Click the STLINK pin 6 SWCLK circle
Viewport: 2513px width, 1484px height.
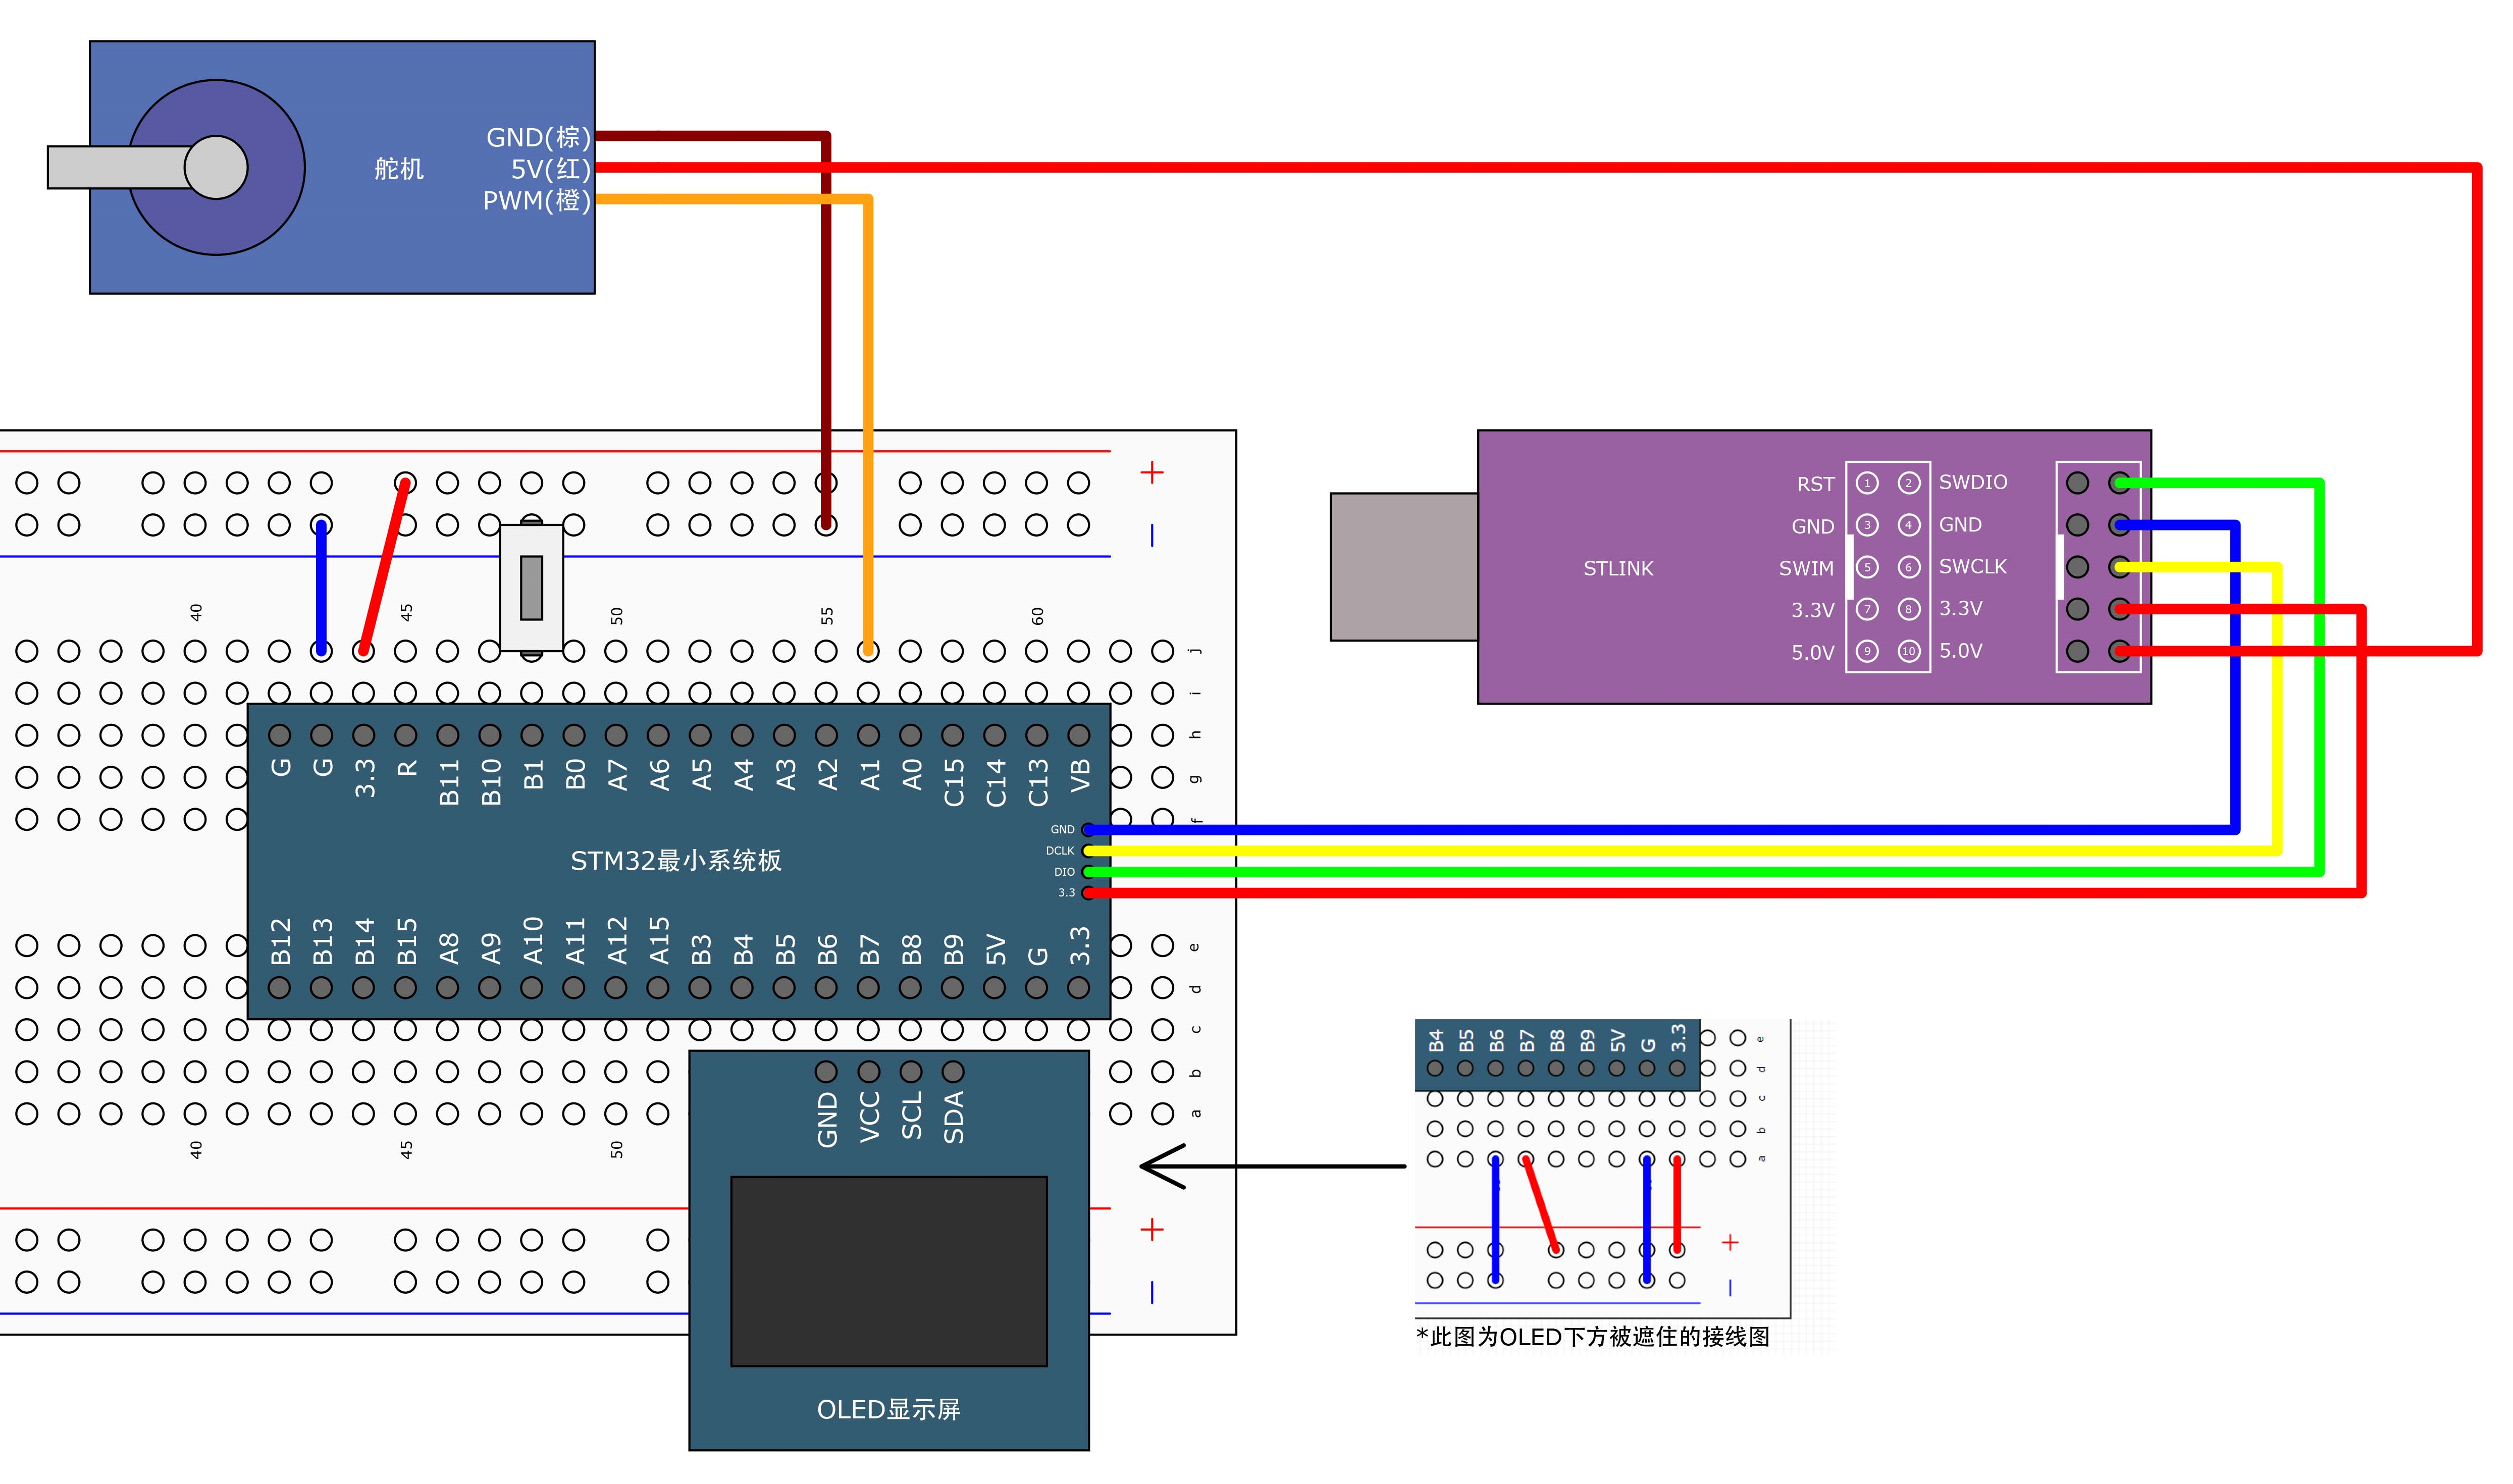pos(1908,567)
